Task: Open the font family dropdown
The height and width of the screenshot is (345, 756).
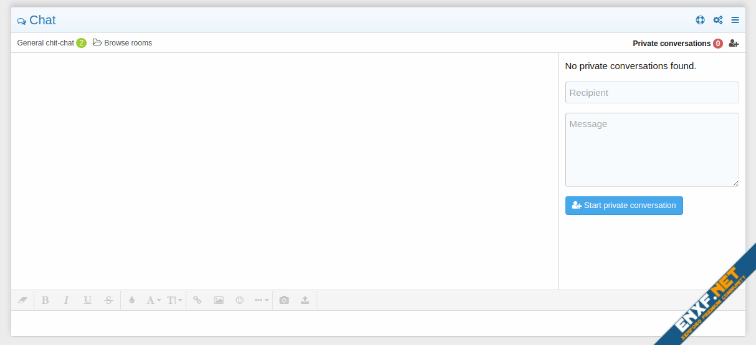Action: tap(153, 300)
